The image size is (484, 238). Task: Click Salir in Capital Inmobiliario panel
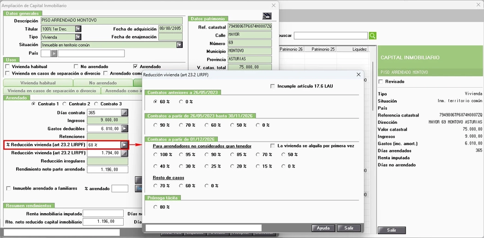click(x=392, y=230)
